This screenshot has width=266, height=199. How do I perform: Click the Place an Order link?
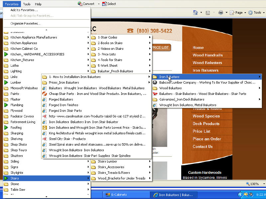(207, 139)
